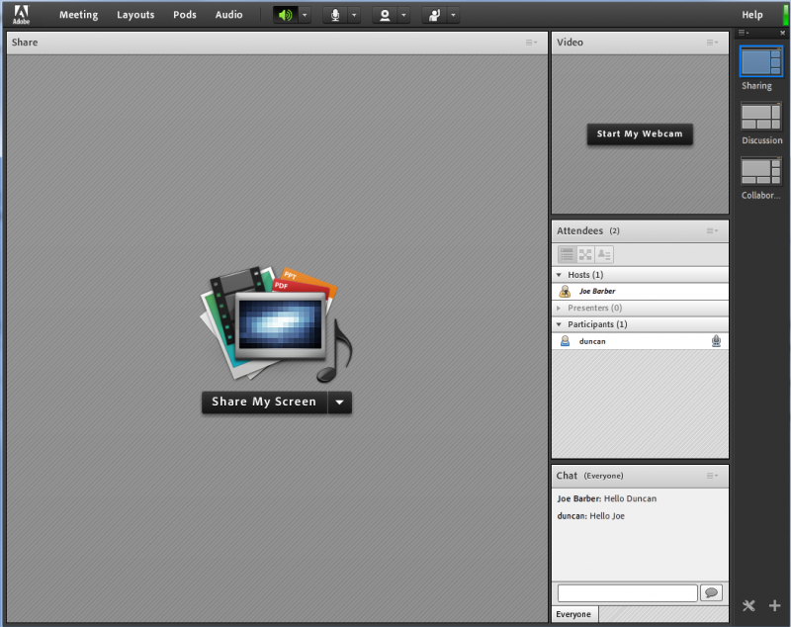The width and height of the screenshot is (791, 627).
Task: Open the Chat pod options menu icon
Action: (712, 476)
